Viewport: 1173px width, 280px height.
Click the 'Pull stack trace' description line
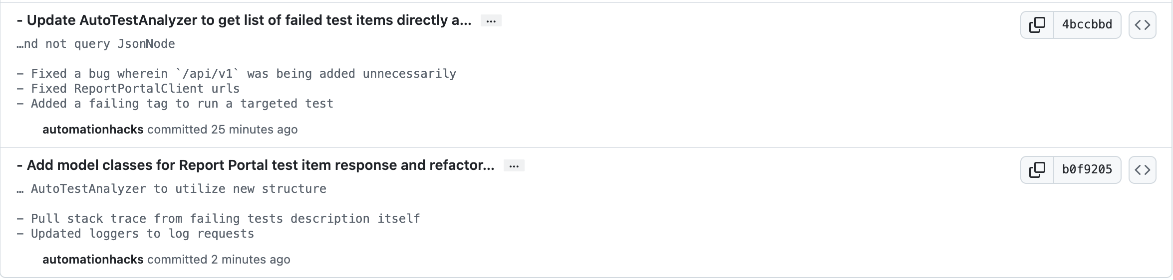tap(219, 219)
